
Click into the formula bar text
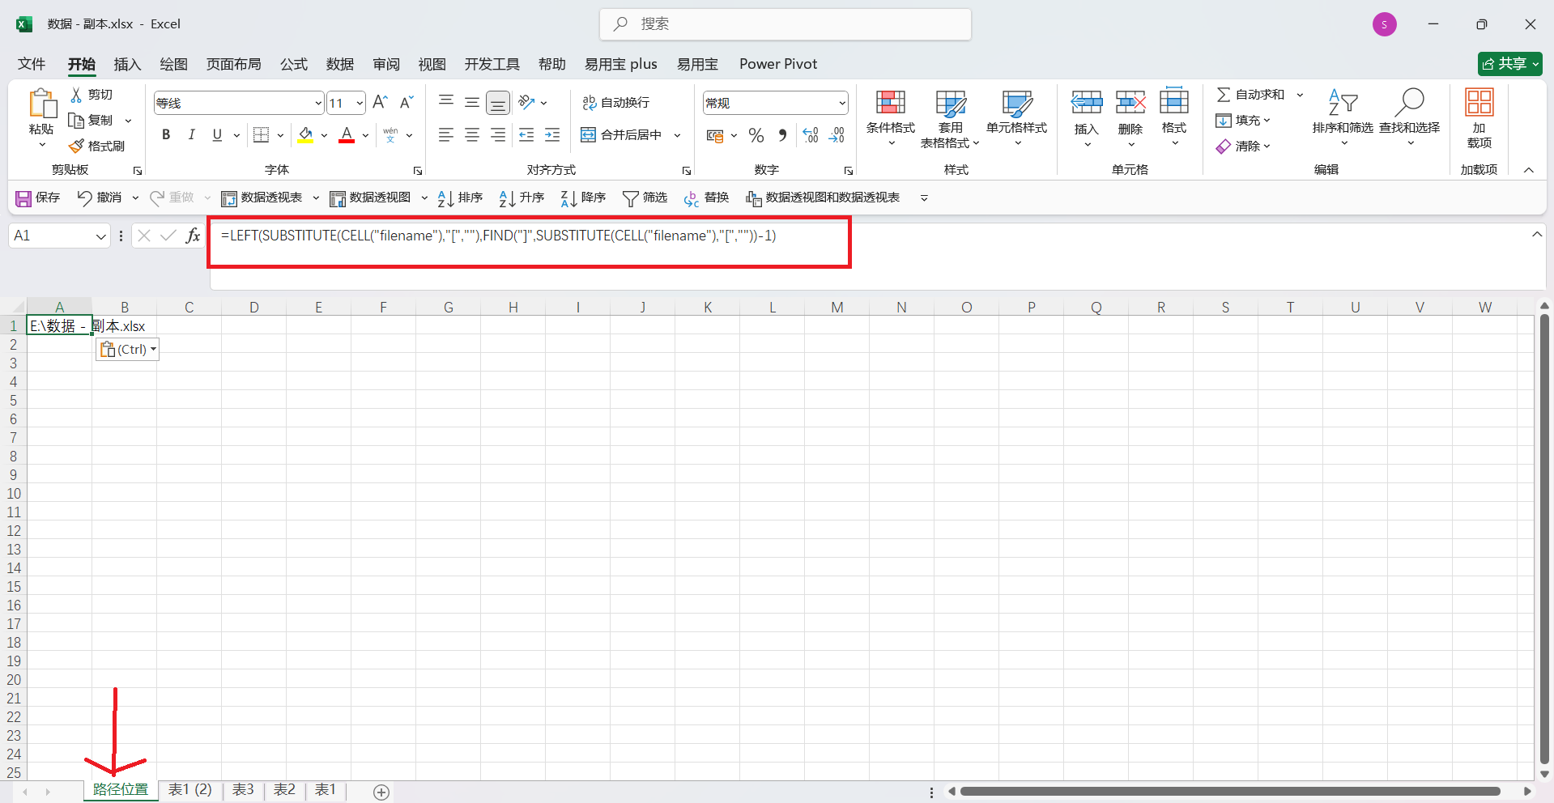[x=499, y=236]
